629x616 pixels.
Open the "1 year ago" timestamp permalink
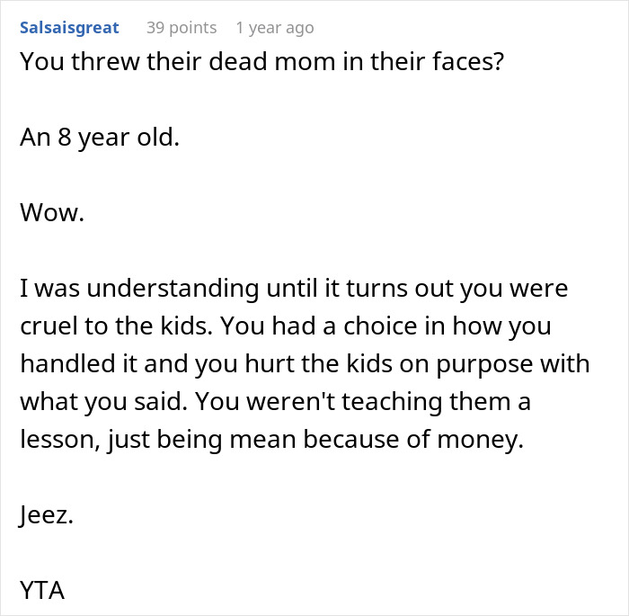tap(275, 28)
